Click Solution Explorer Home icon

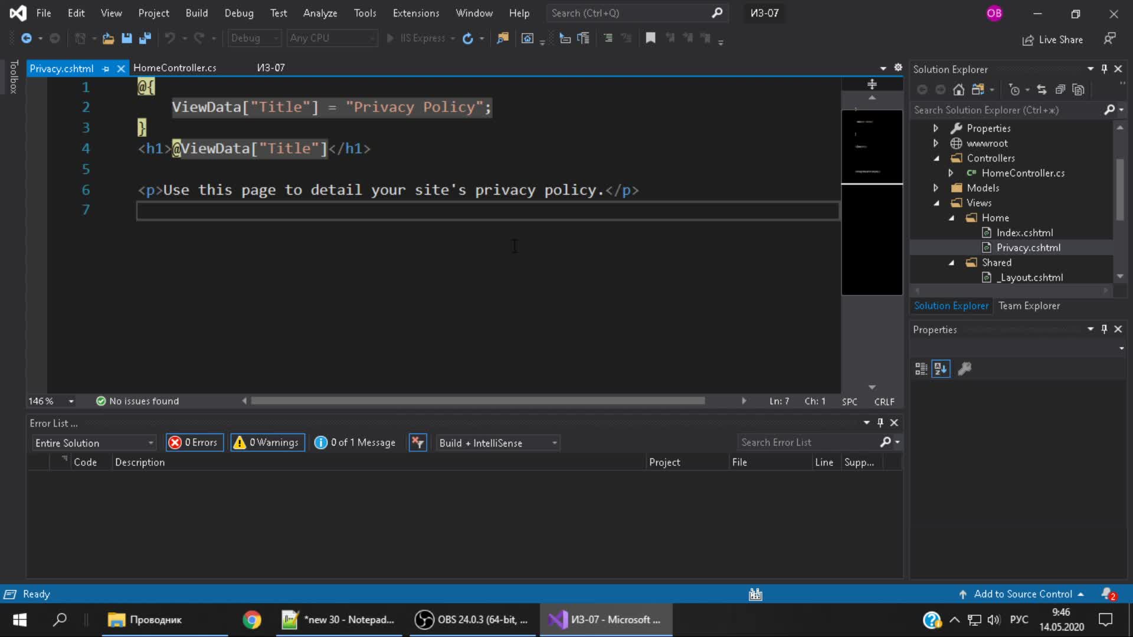pos(959,90)
